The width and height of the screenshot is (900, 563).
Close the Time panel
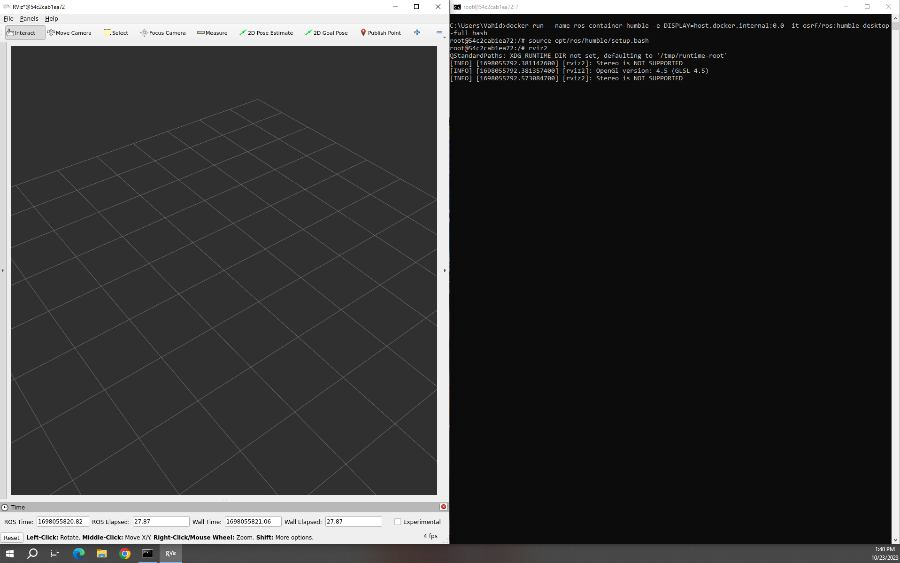tap(444, 507)
